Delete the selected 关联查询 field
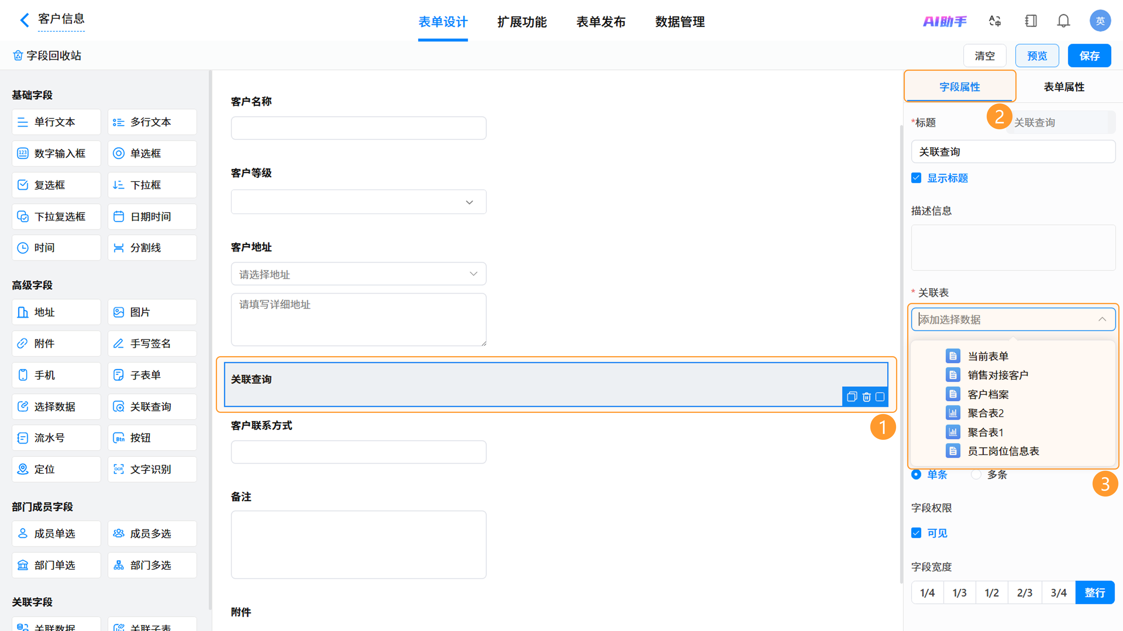This screenshot has height=631, width=1123. [867, 396]
